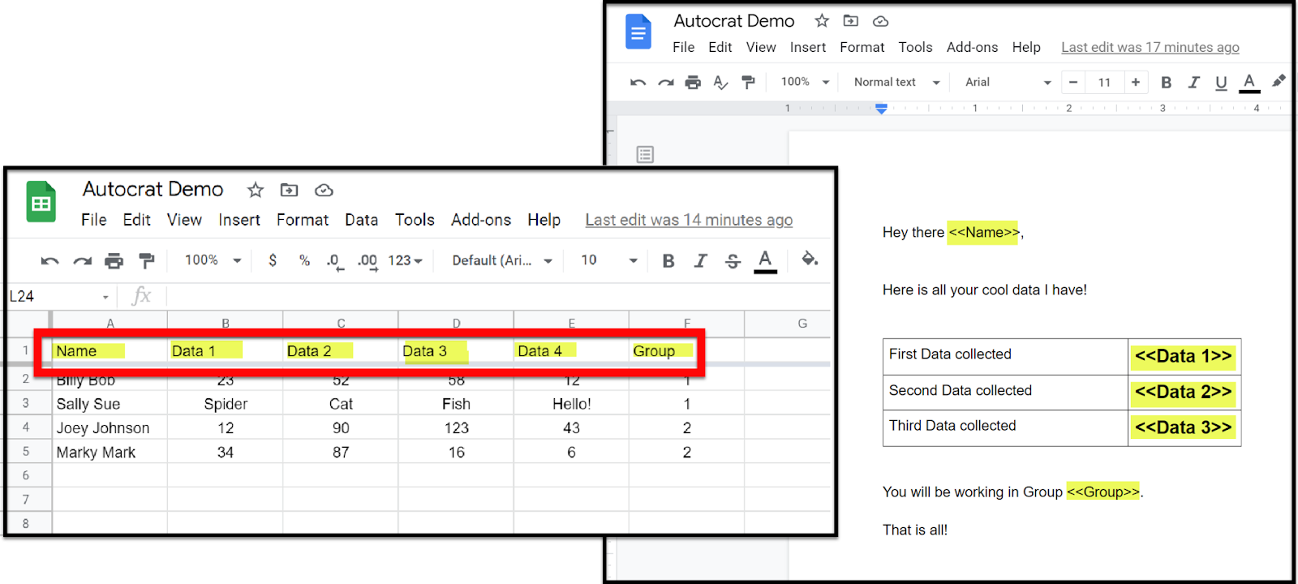Open View menu in Docs window
The image size is (1298, 584).
761,47
